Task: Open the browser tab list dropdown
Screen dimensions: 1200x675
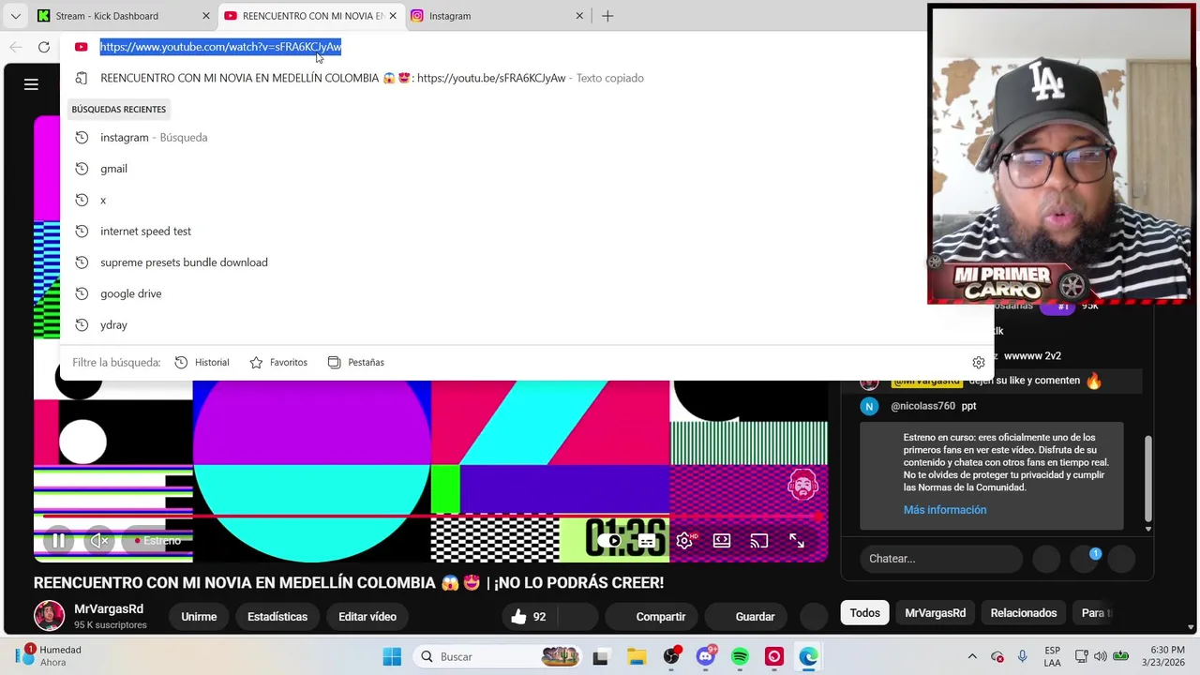Action: 15,16
